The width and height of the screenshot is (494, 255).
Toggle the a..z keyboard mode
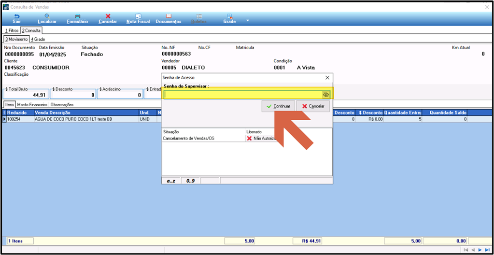[171, 181]
